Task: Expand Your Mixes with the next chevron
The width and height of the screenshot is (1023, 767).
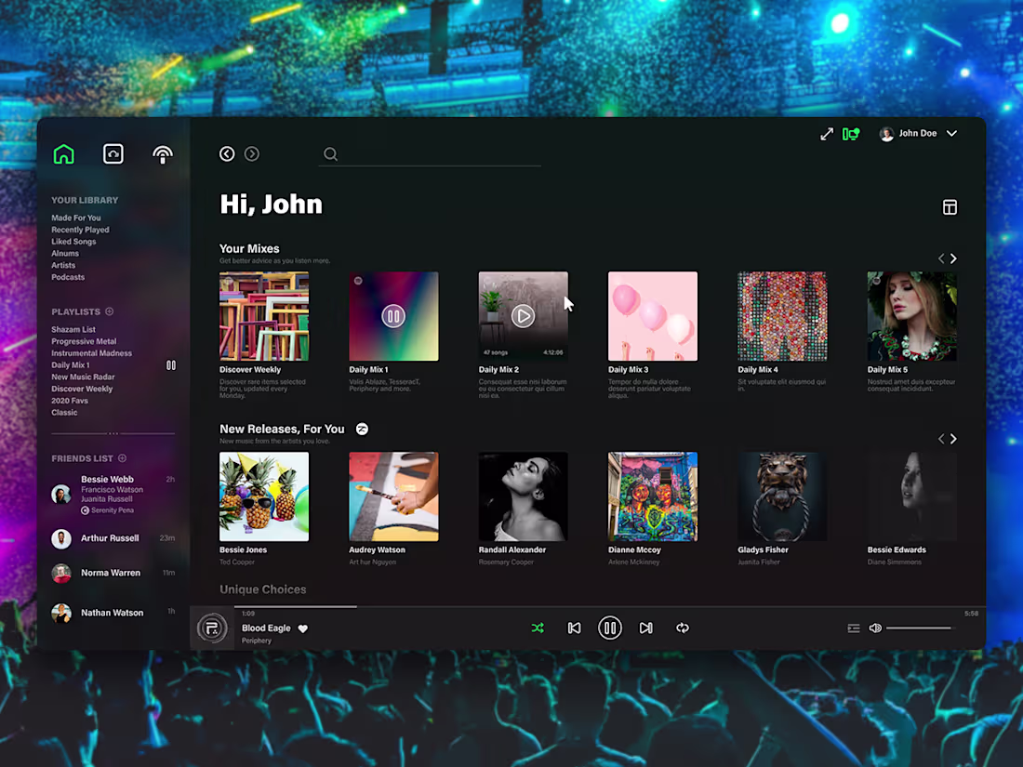Action: 953,258
